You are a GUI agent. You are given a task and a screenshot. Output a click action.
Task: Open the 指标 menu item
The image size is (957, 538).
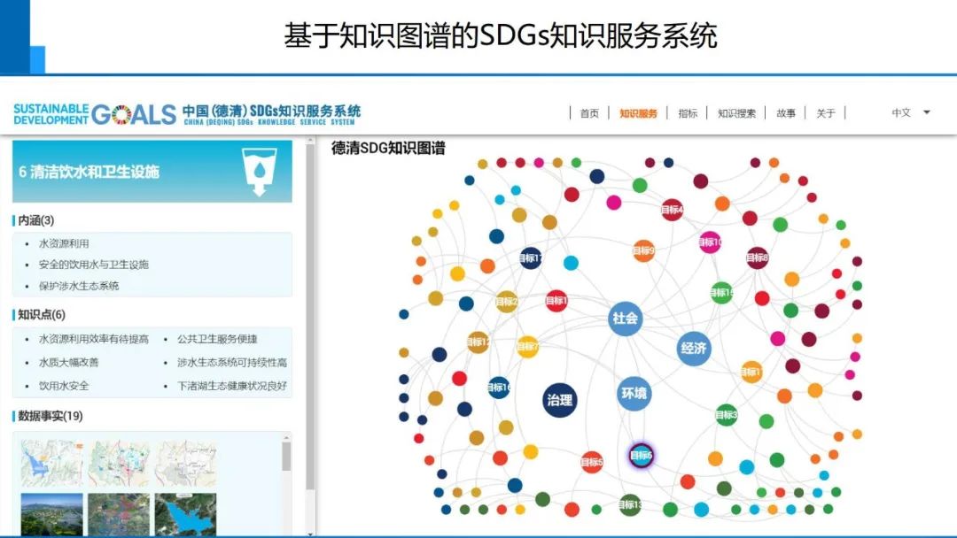pos(686,113)
